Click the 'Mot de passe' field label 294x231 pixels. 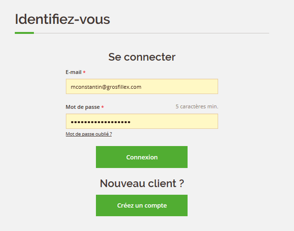click(x=83, y=107)
